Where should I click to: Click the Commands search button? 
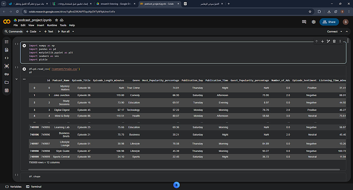[14, 31]
